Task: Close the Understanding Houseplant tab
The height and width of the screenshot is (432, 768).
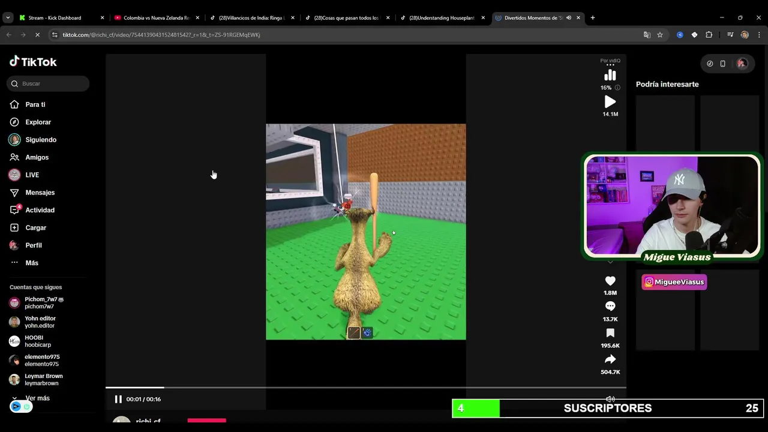Action: coord(483,18)
